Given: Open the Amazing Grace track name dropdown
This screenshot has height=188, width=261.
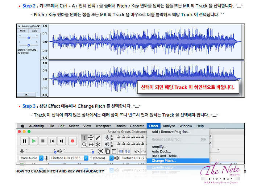Looking at the screenshot, I should [x=31, y=26].
